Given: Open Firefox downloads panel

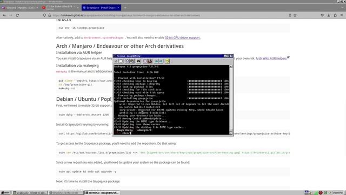Looking at the screenshot, I should (329, 15).
